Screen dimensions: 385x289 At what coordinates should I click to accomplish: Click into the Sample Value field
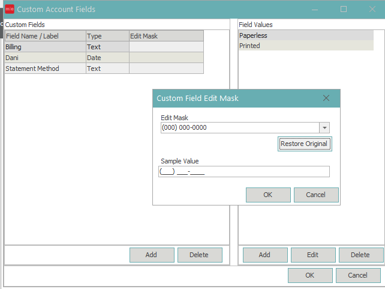[244, 172]
